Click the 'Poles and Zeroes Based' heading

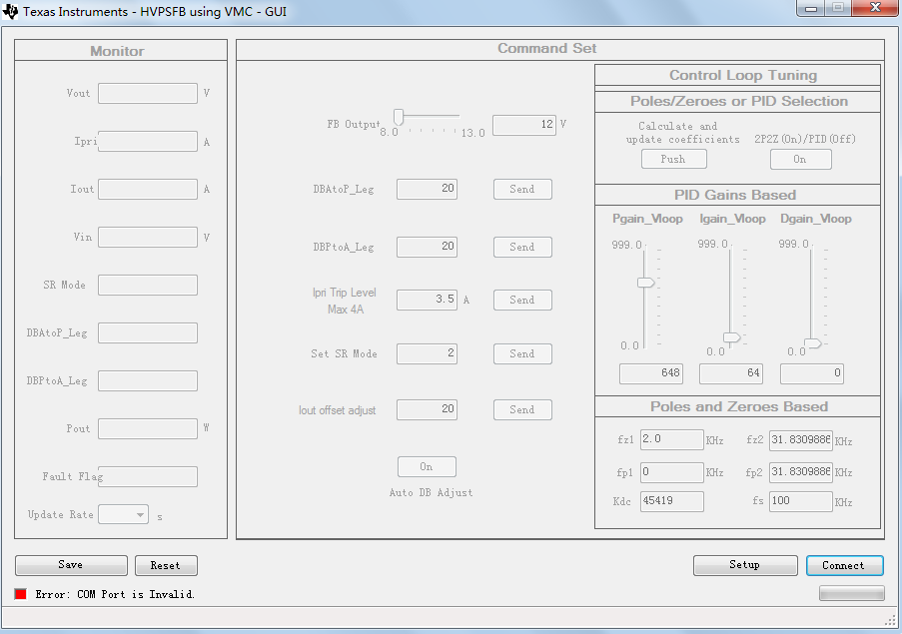coord(739,406)
